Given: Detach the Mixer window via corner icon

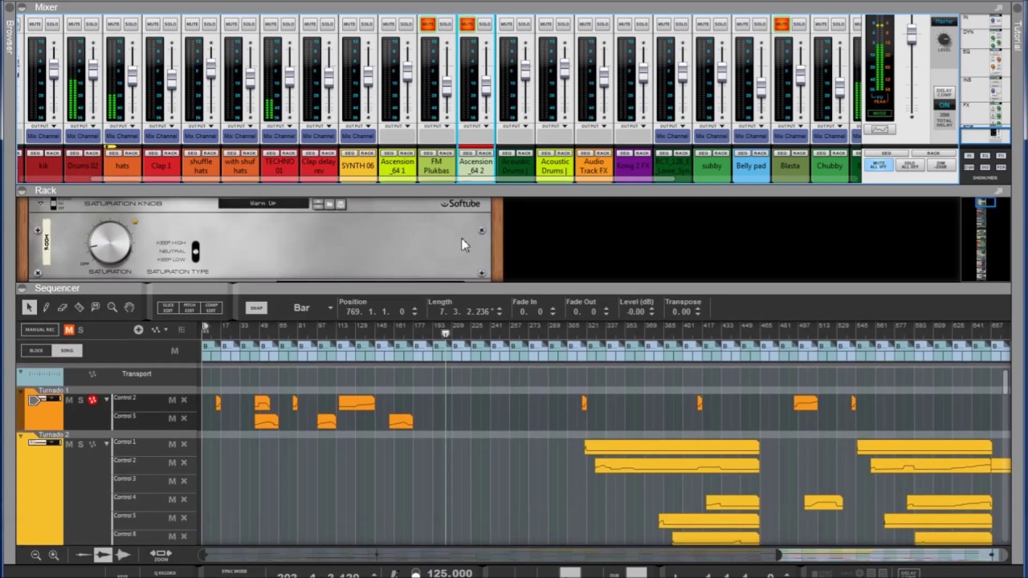Looking at the screenshot, I should pyautogui.click(x=1000, y=7).
